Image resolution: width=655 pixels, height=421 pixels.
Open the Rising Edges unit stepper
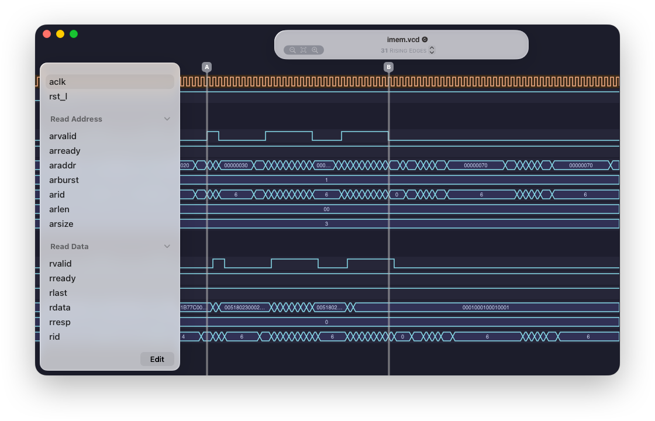point(432,50)
